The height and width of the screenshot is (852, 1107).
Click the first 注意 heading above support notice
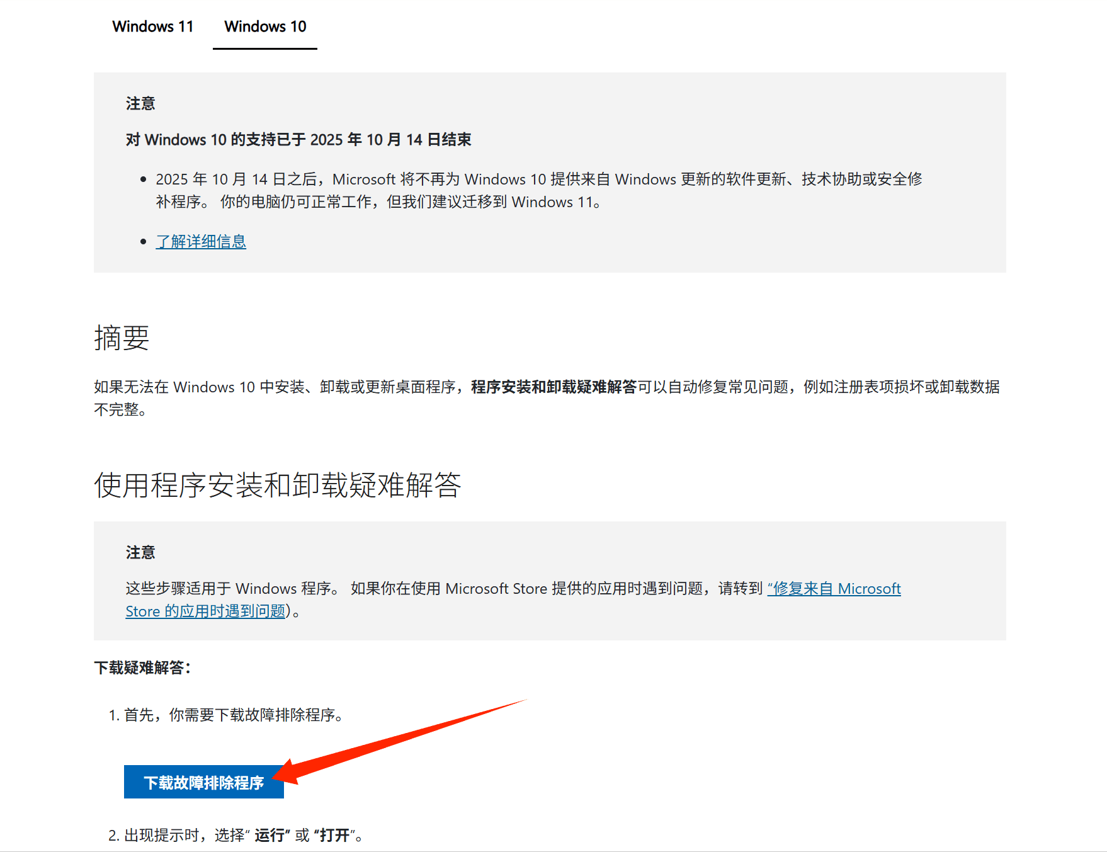point(140,103)
